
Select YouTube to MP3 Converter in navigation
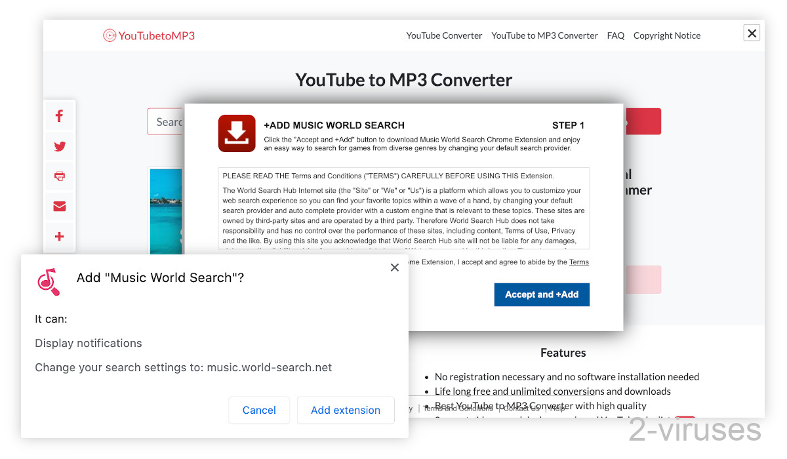tap(544, 35)
